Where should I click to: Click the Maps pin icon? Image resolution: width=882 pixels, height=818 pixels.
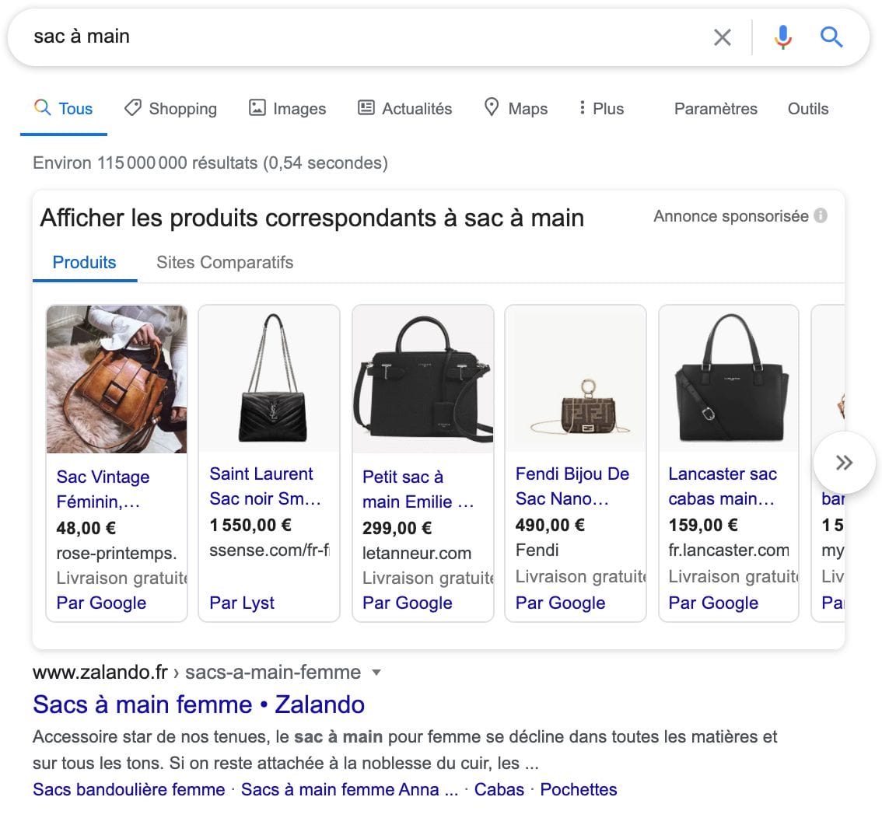492,108
